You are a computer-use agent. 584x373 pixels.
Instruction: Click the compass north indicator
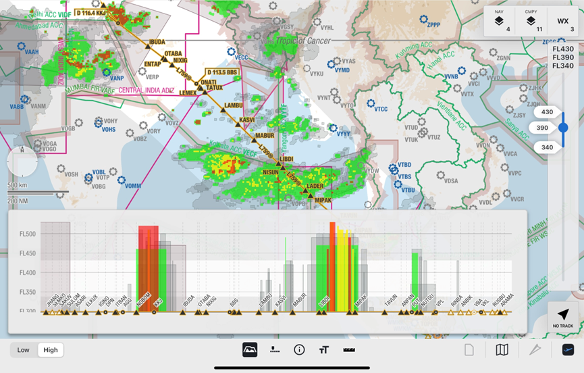[x=21, y=161]
